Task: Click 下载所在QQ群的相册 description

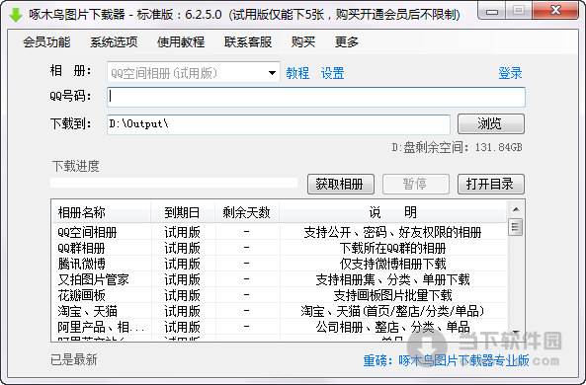Action: coord(392,248)
